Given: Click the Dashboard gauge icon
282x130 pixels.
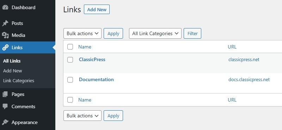Looking at the screenshot, I should coord(5,7).
